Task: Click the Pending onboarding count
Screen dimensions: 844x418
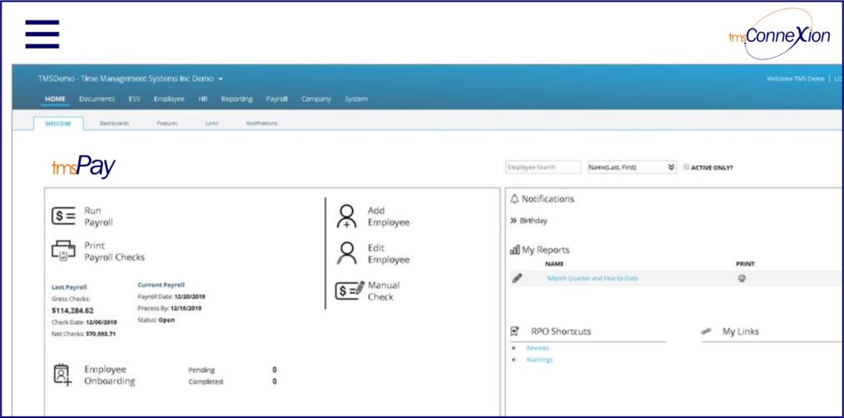Action: (x=274, y=370)
